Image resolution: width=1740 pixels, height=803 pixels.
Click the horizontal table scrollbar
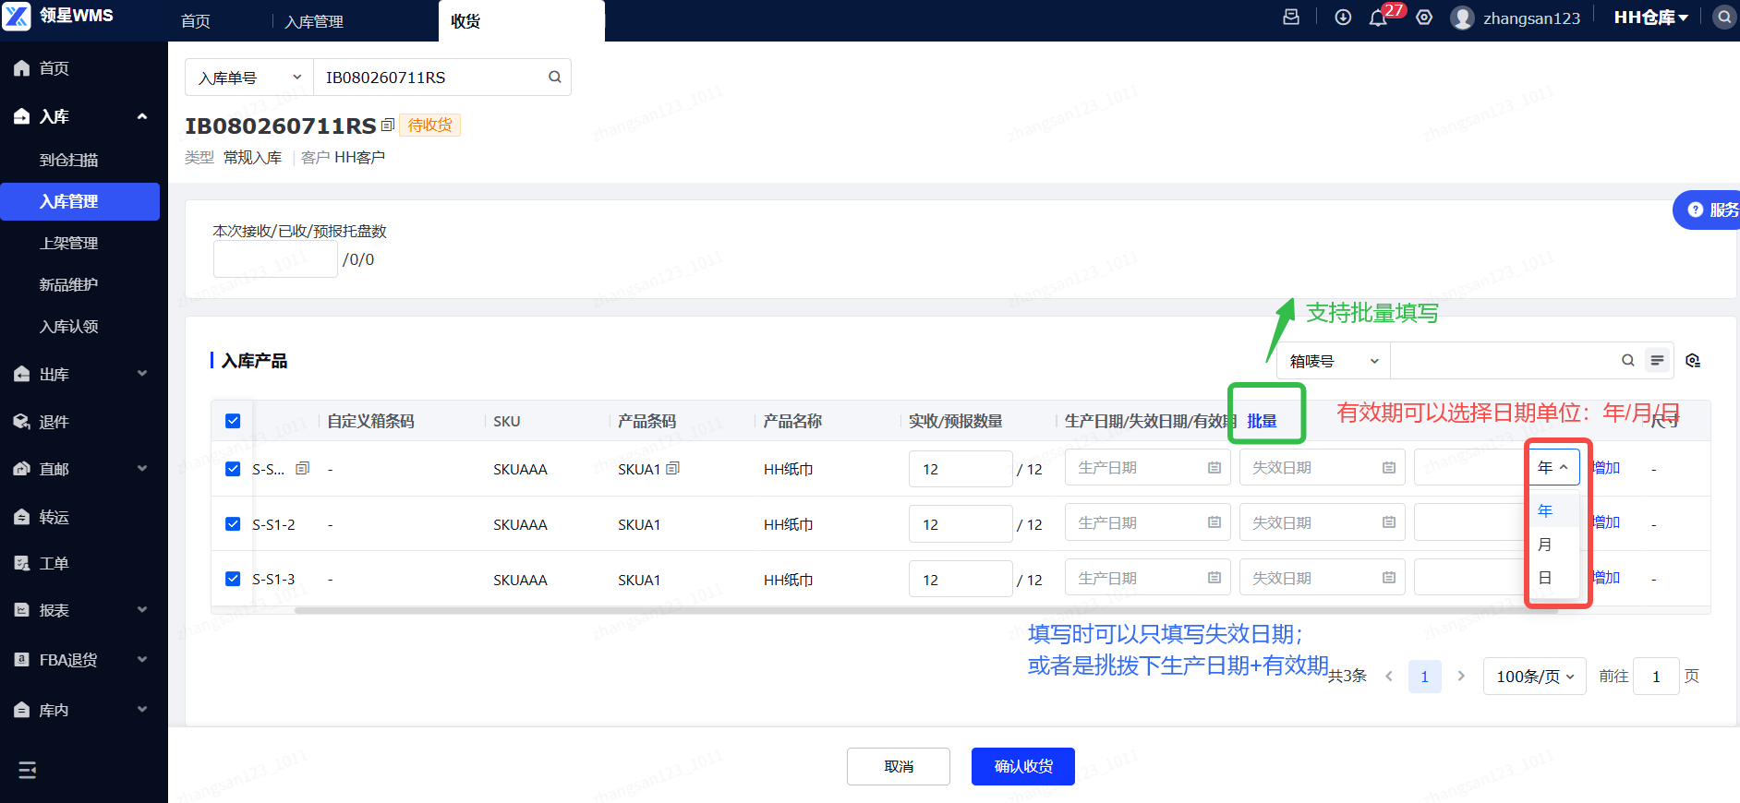coord(925,610)
